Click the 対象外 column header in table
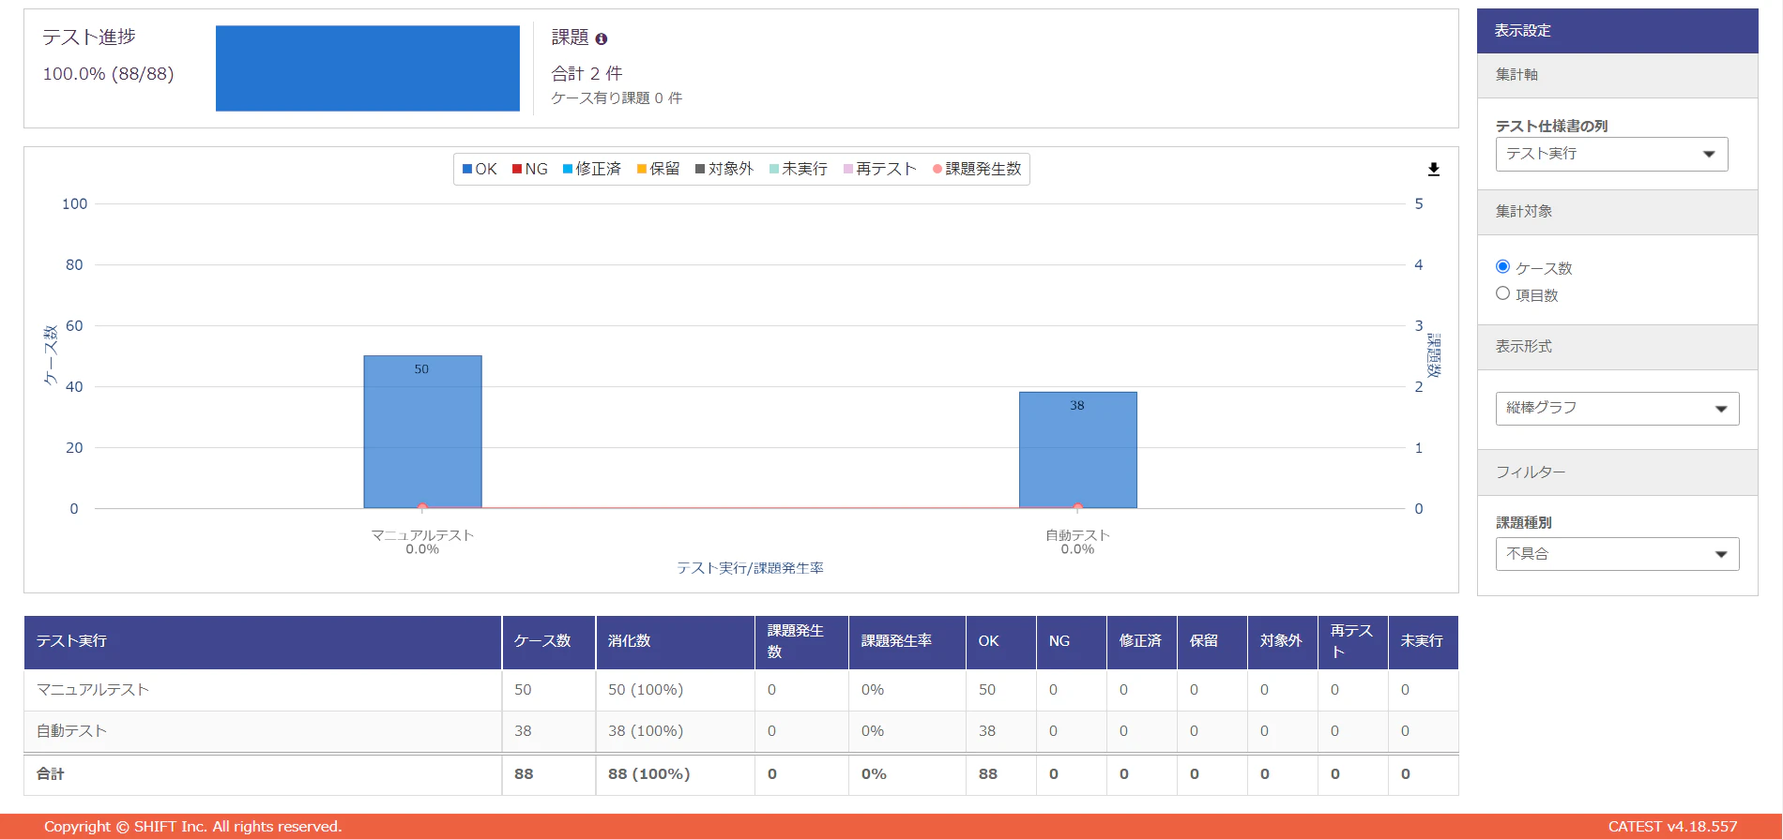This screenshot has height=839, width=1783. pyautogui.click(x=1283, y=642)
